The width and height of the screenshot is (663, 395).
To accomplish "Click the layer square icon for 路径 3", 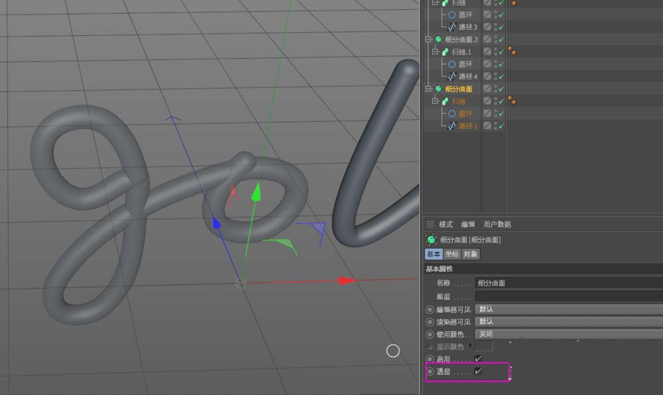I will point(487,27).
